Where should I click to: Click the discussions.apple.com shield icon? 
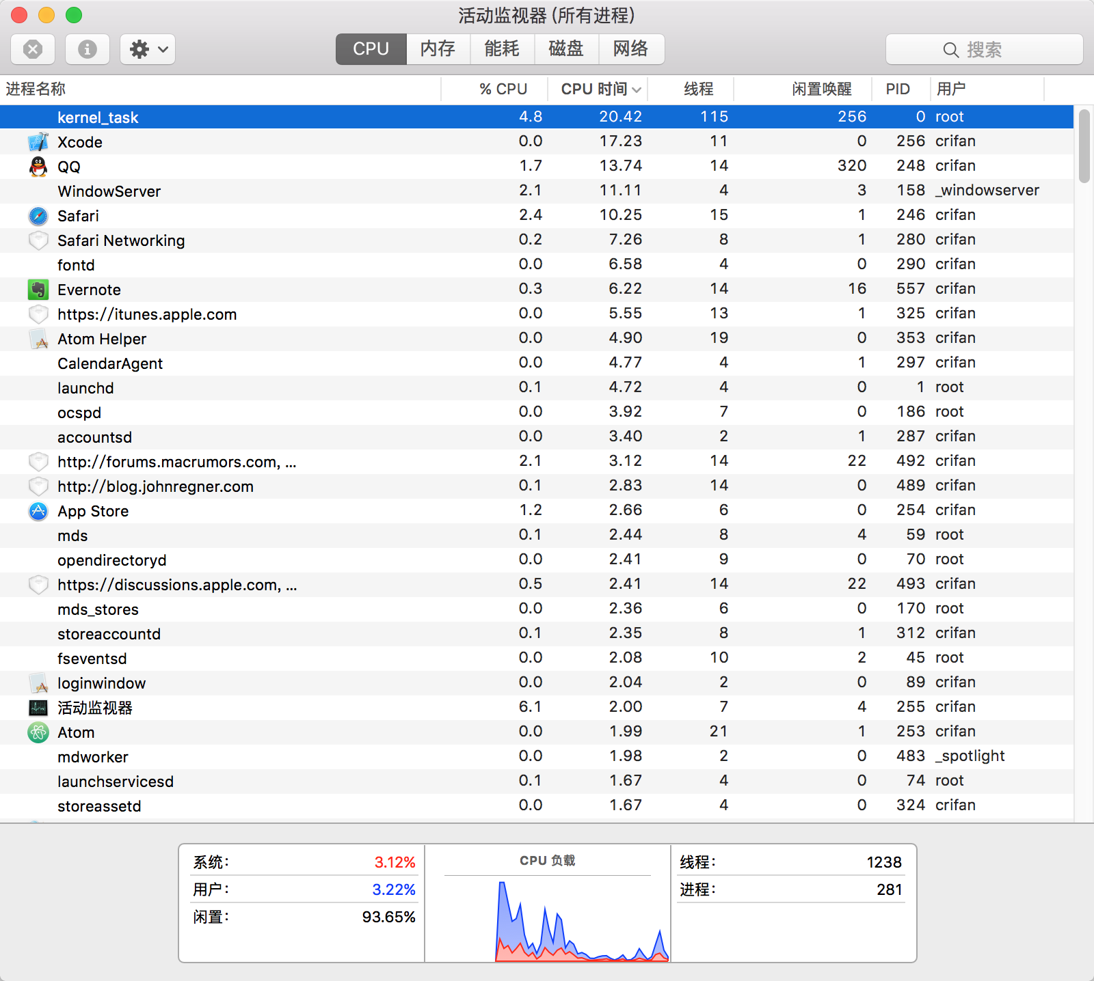pyautogui.click(x=38, y=585)
